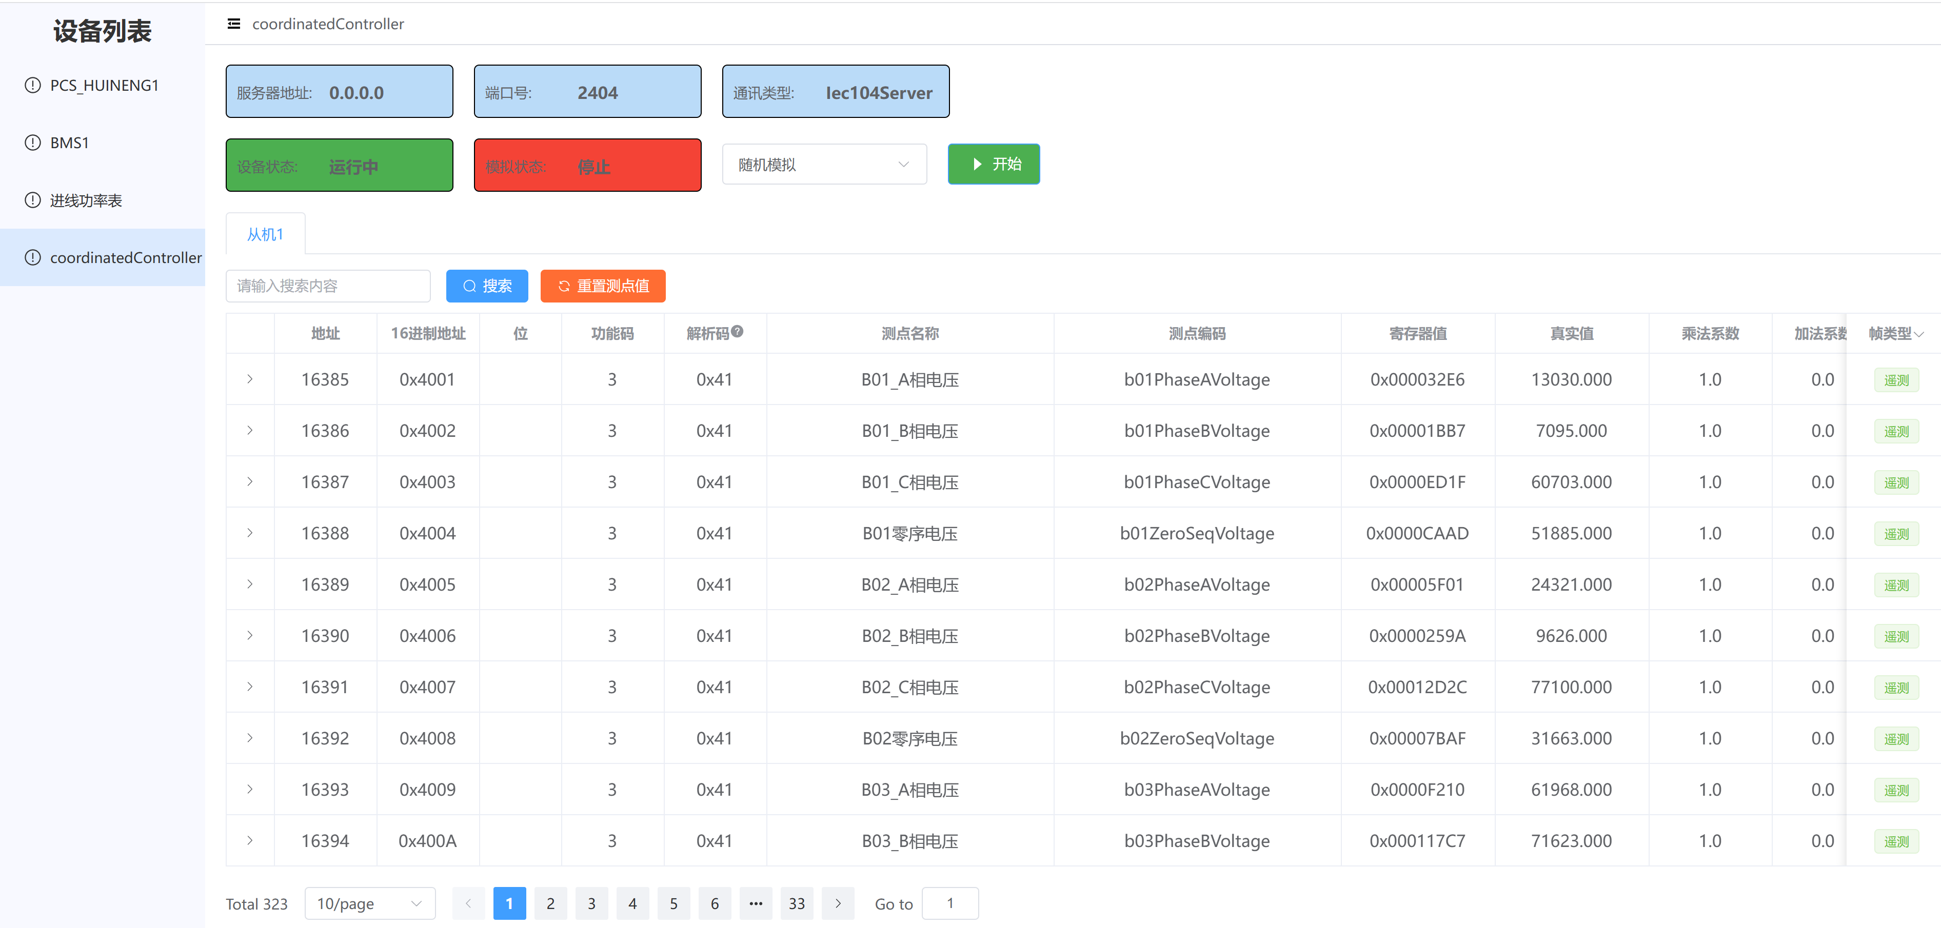Click the b01PhaseAVoltage cell

tap(1197, 379)
